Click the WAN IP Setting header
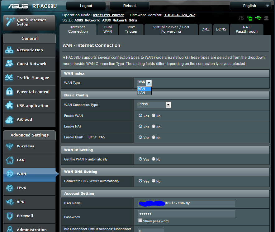The height and width of the screenshot is (232, 275). tap(165, 150)
